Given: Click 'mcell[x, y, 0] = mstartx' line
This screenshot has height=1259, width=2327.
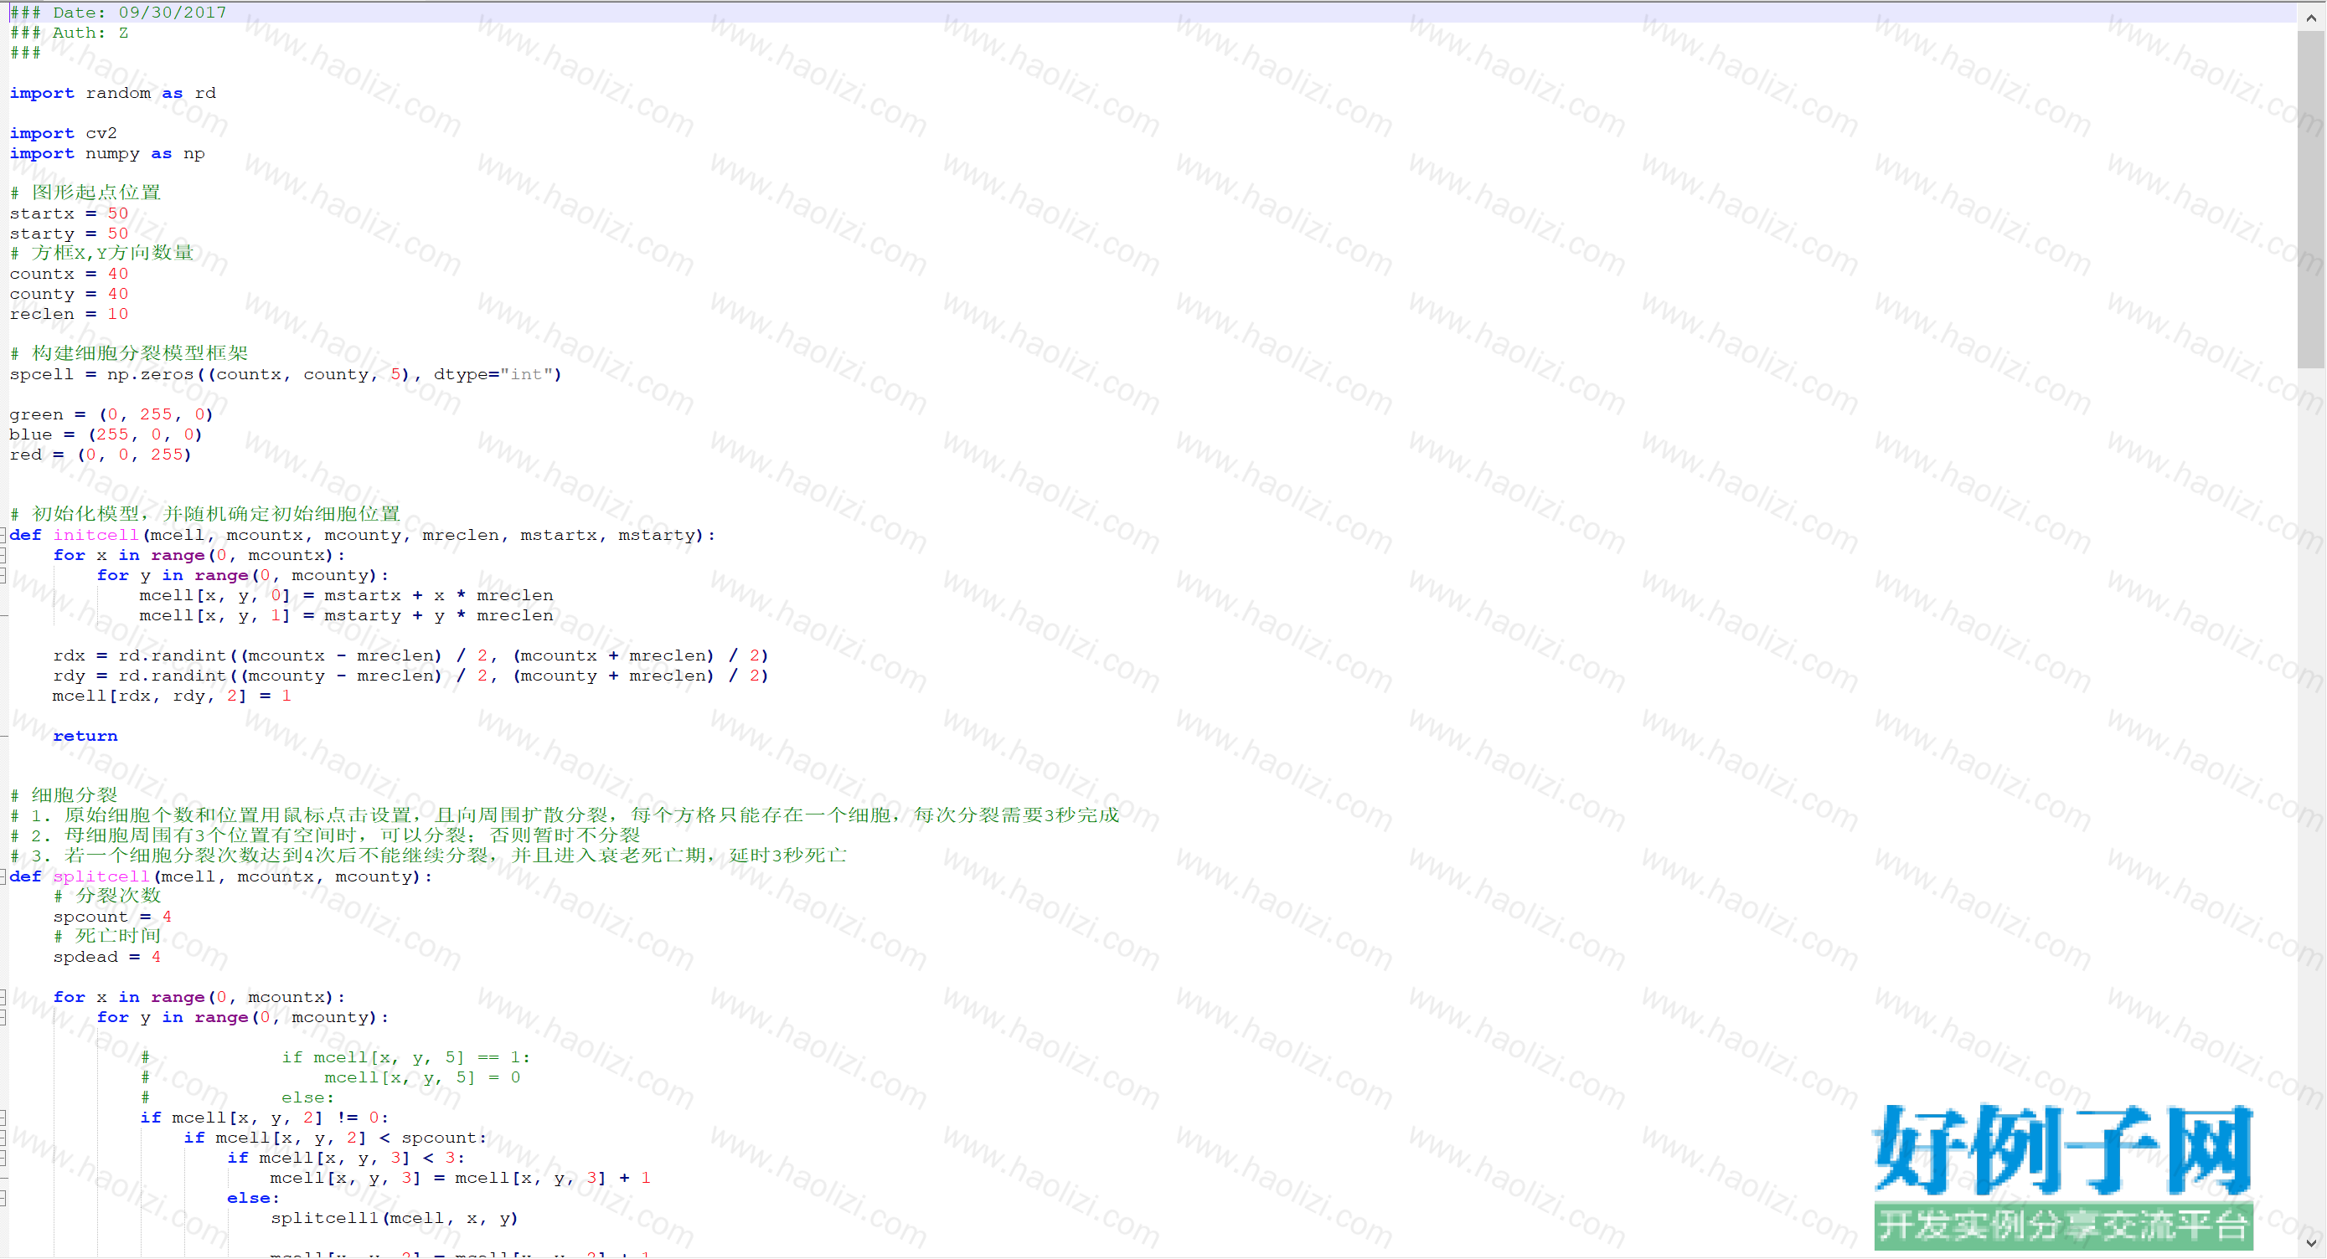Looking at the screenshot, I should (x=347, y=596).
